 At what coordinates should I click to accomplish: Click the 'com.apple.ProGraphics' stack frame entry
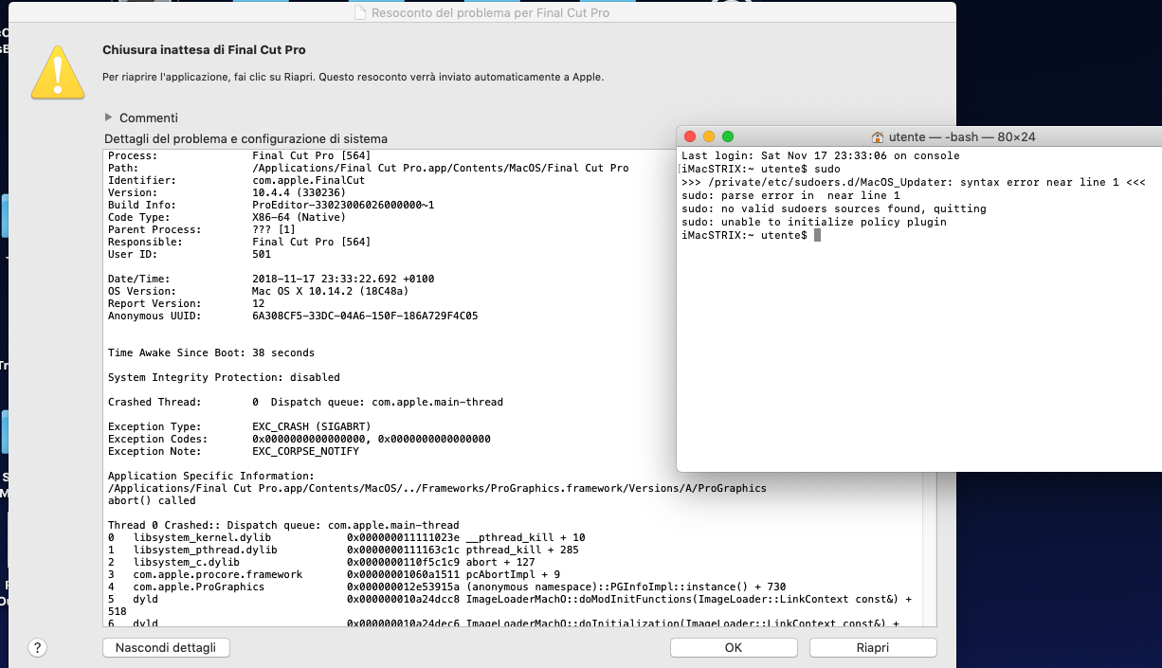click(x=199, y=587)
